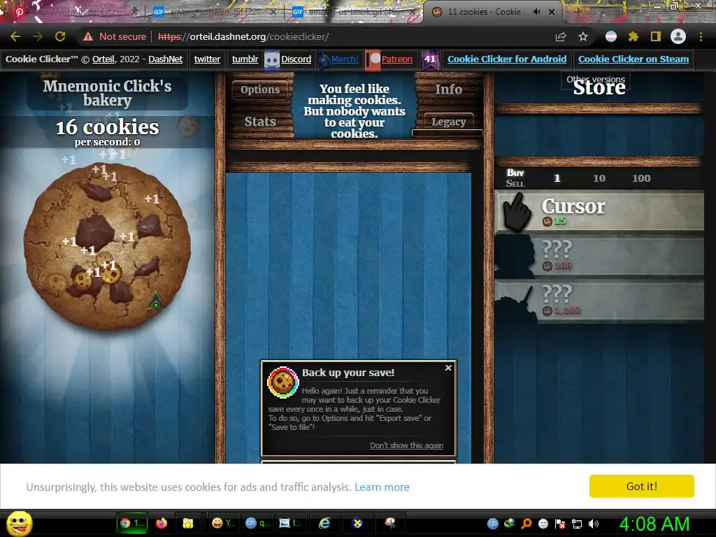The image size is (716, 537).
Task: Open the file folder taskbar icon
Action: coord(187,523)
